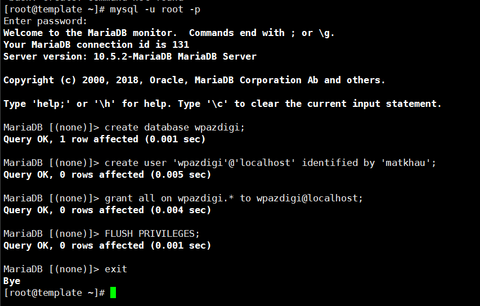Click the last '[root@template ~]#' shell prompt
480x306 pixels.
tap(54, 292)
